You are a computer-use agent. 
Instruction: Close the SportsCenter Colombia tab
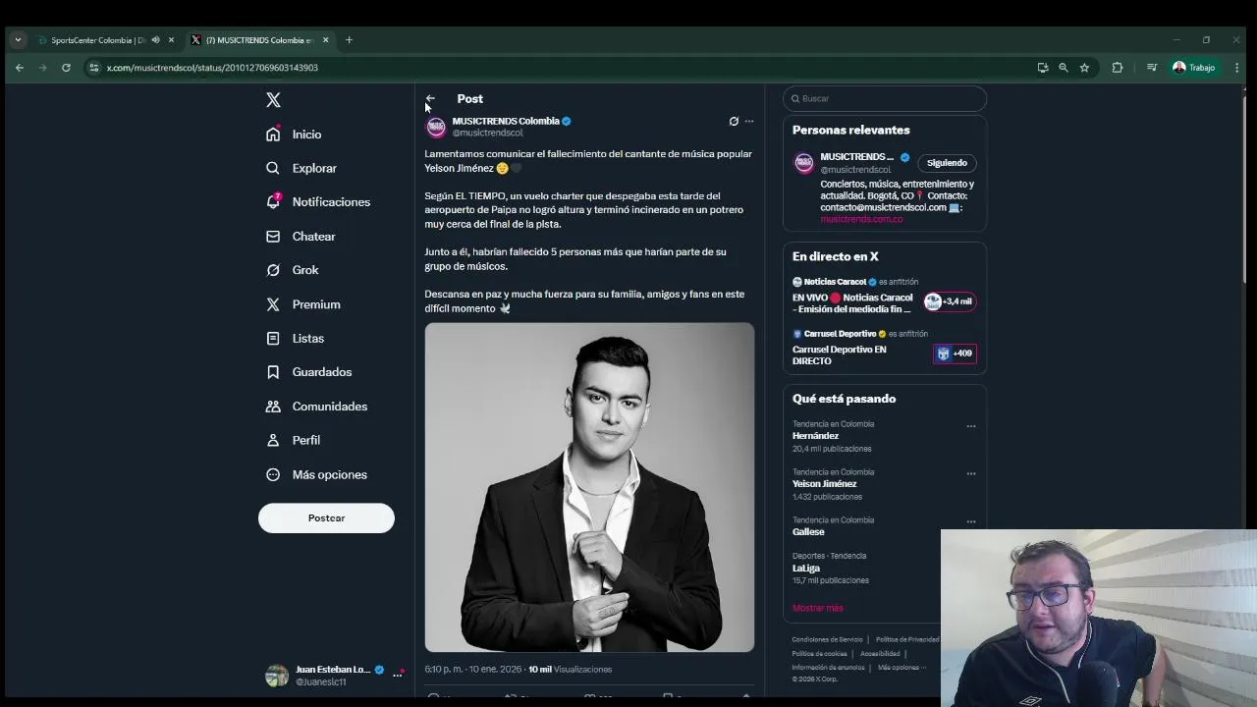pos(171,40)
